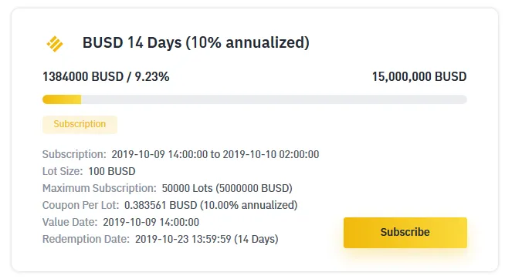This screenshot has height=279, width=505.
Task: Click the grey unfilled progress bar area
Action: (274, 99)
